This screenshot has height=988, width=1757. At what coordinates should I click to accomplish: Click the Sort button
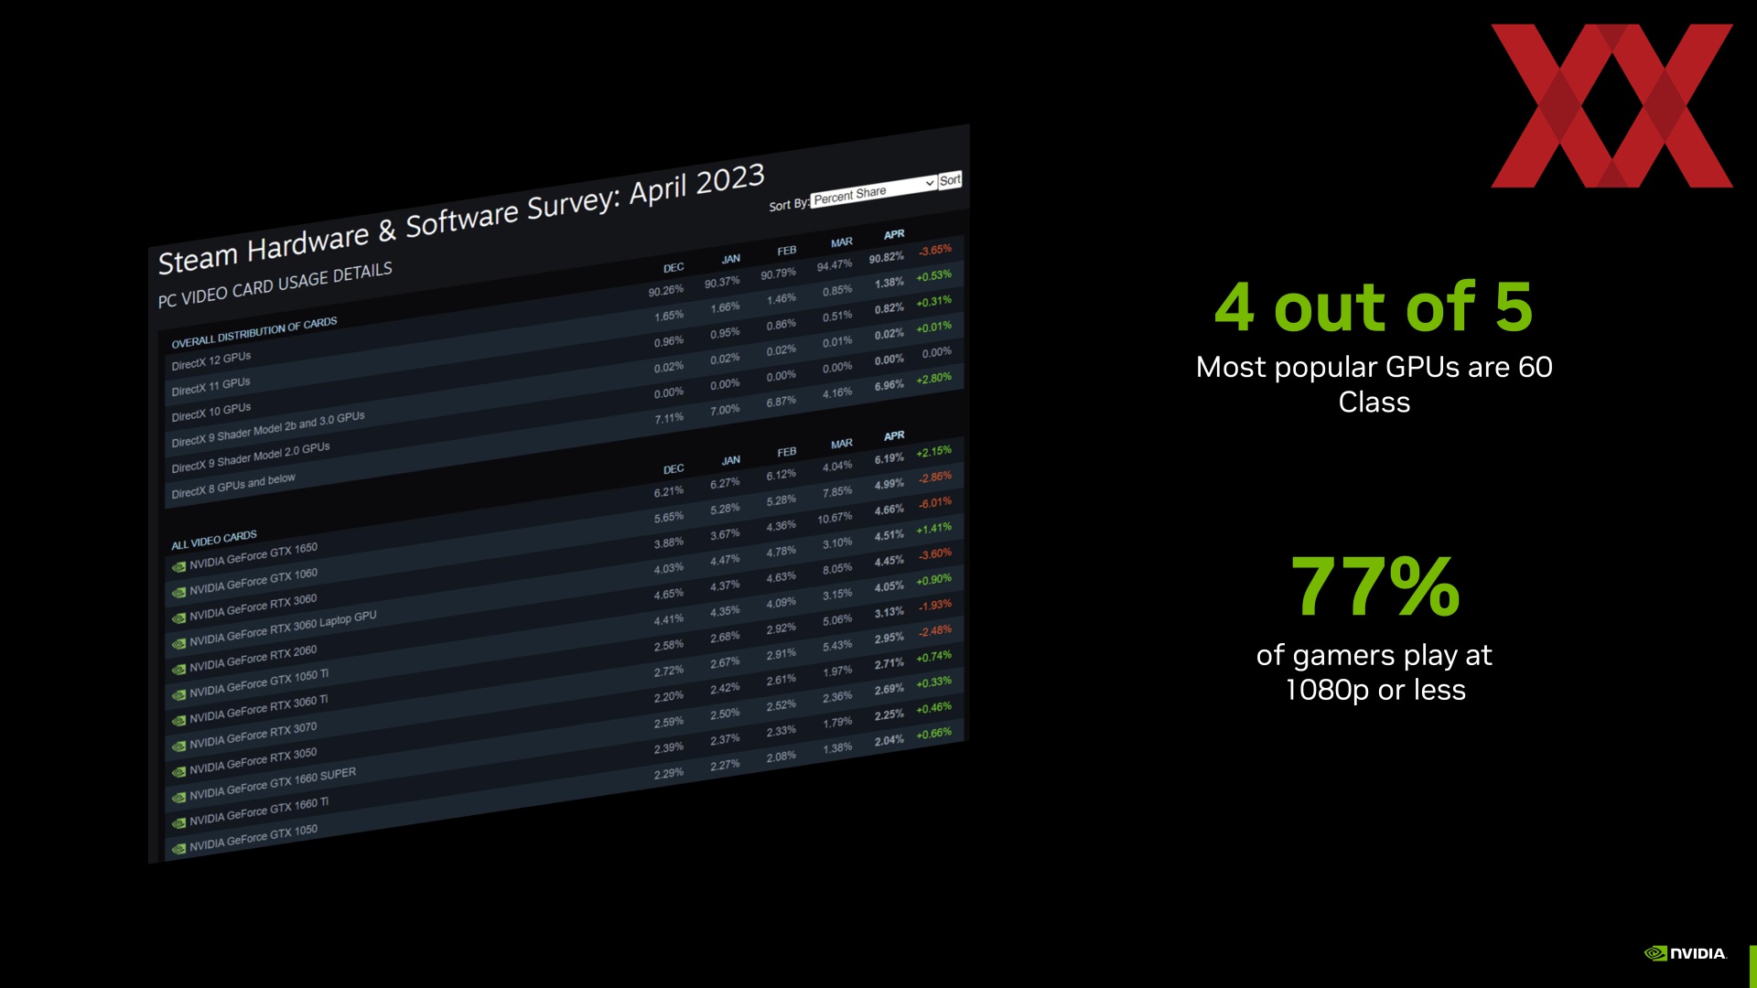[x=950, y=179]
